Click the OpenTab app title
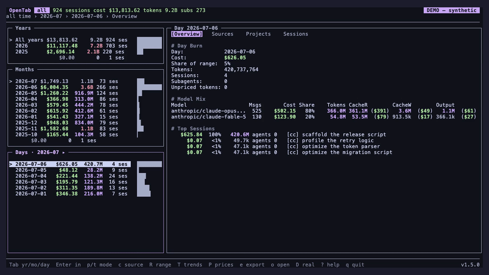489x275 pixels. pos(20,10)
